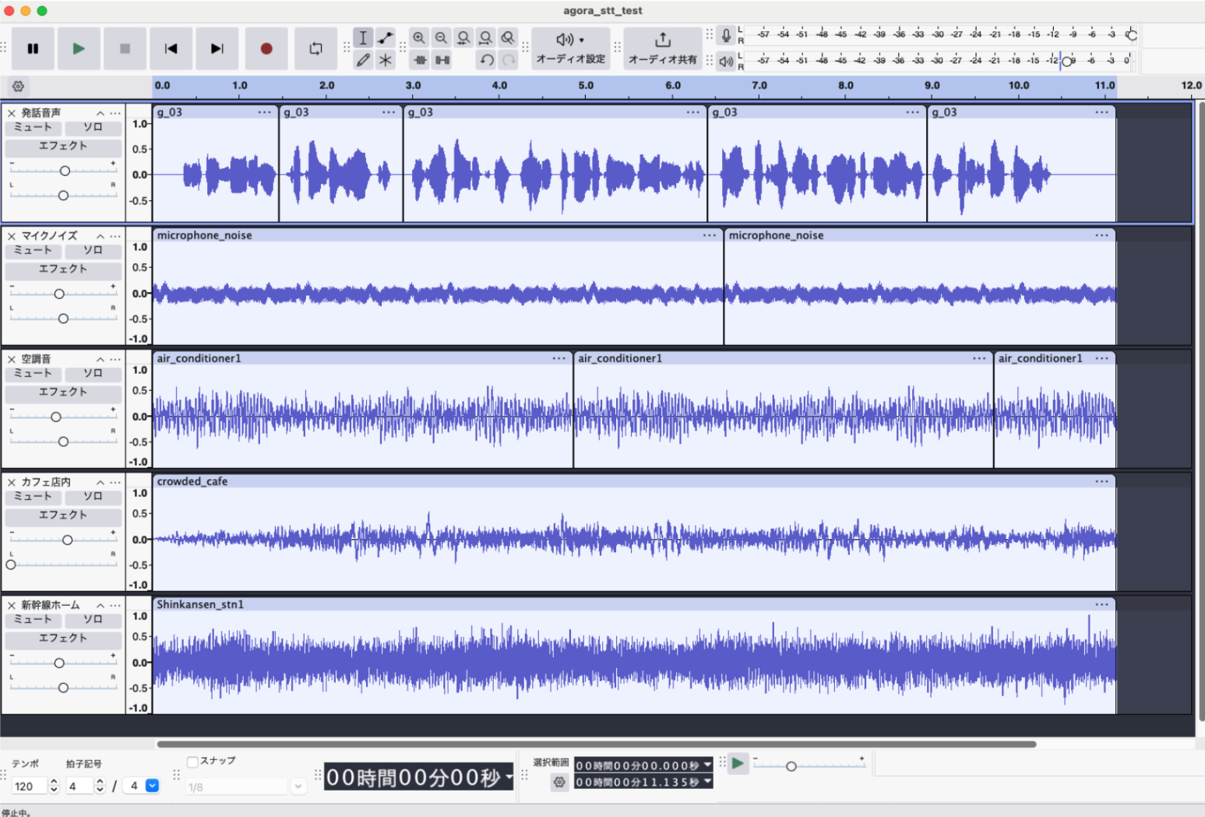Click the microphone record meter icon
1205x817 pixels.
tap(725, 36)
